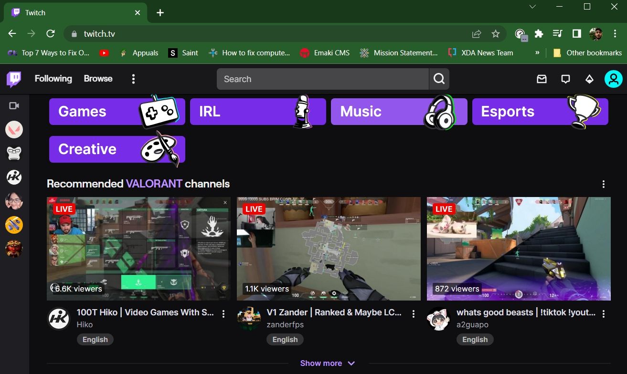The width and height of the screenshot is (627, 374).
Task: Open options menu for the V1 Zander stream
Action: click(414, 314)
